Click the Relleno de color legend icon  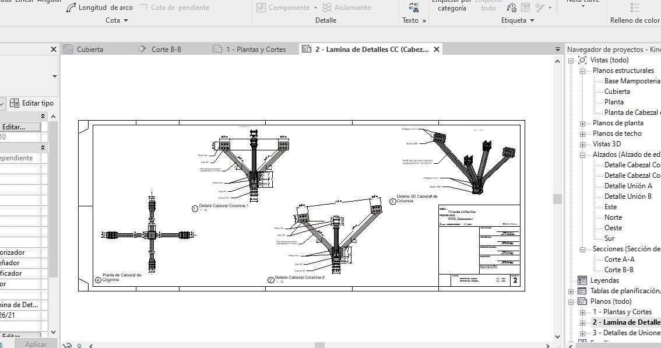click(635, 8)
